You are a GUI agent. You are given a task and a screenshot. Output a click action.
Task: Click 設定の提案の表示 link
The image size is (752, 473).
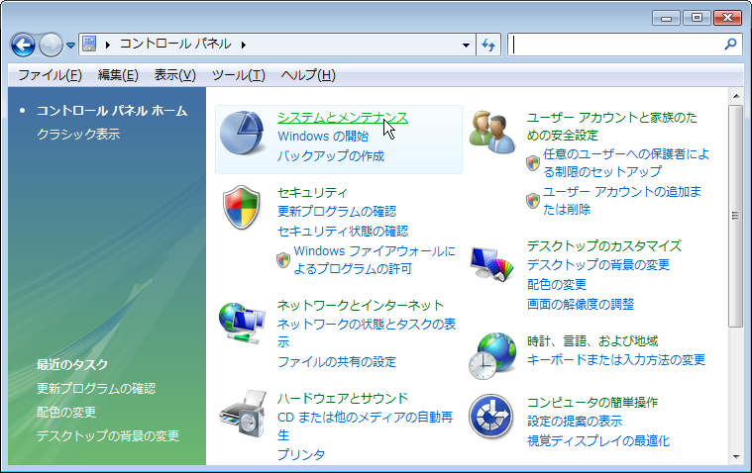point(575,422)
